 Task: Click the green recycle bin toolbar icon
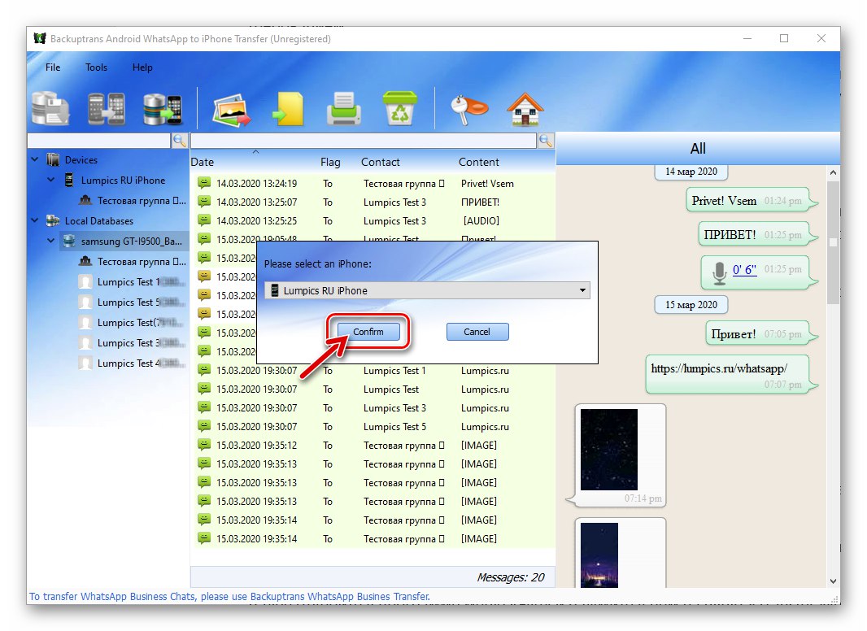point(399,108)
